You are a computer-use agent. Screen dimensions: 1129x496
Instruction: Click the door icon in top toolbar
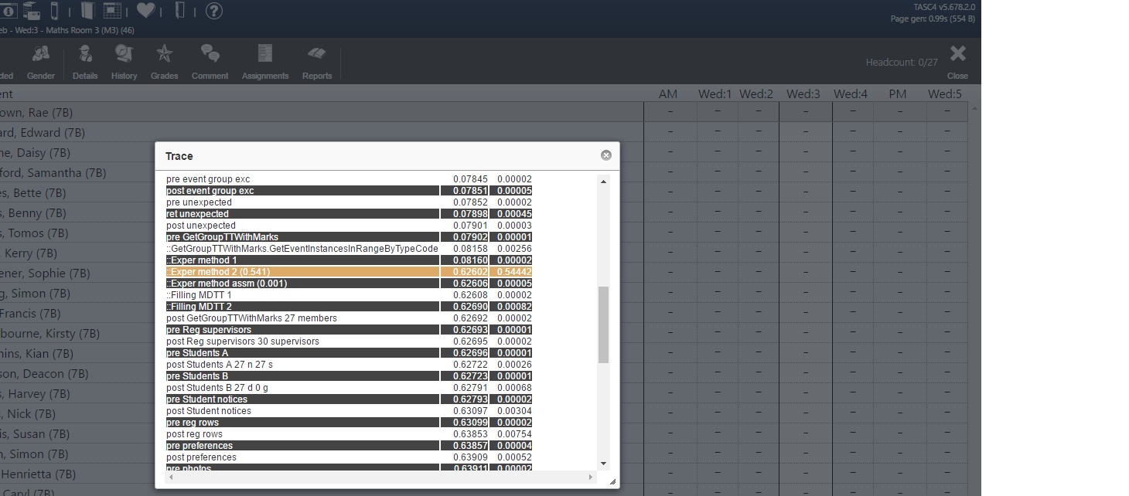click(x=180, y=11)
